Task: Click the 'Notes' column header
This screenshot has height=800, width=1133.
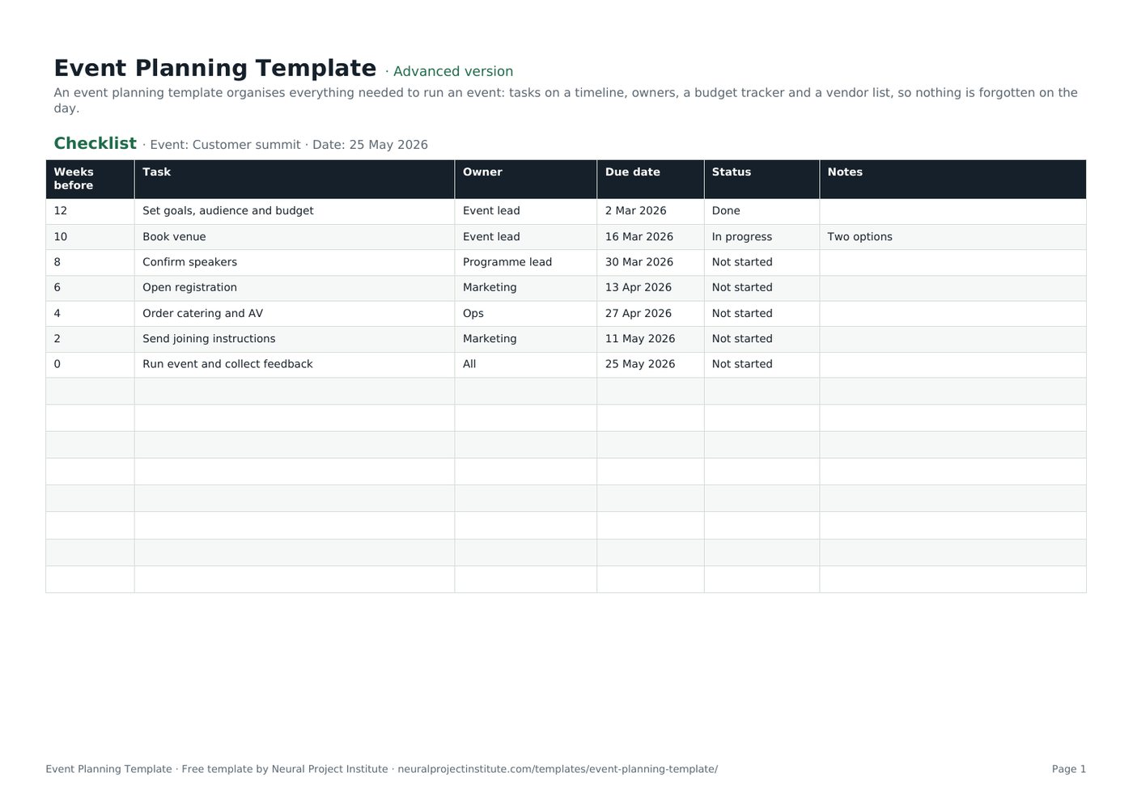Action: [953, 179]
